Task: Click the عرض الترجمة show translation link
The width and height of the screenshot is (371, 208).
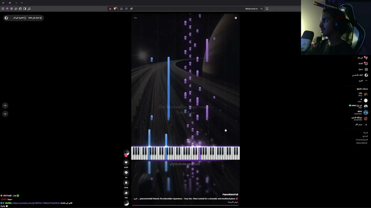Action: [x=233, y=202]
